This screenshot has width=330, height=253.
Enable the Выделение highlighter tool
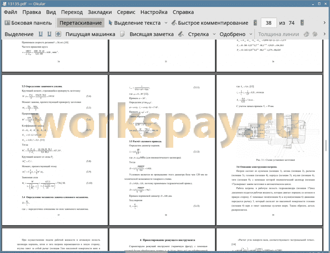(19, 34)
